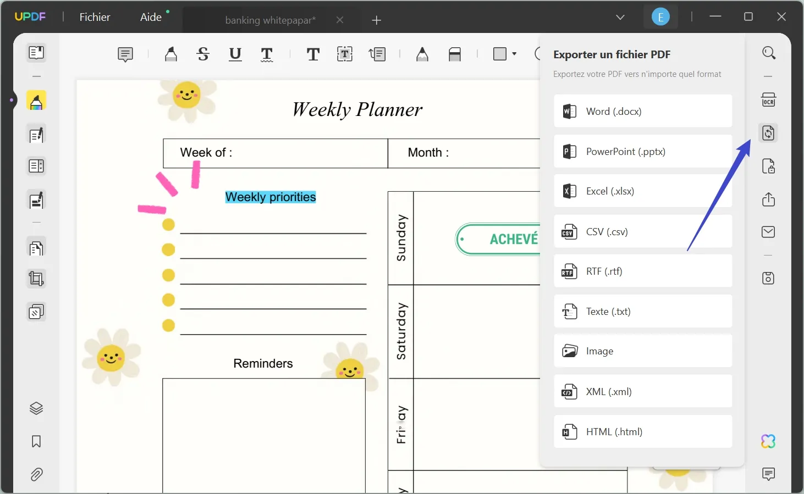Select the sticky note comment tool
The height and width of the screenshot is (494, 804).
pos(125,54)
